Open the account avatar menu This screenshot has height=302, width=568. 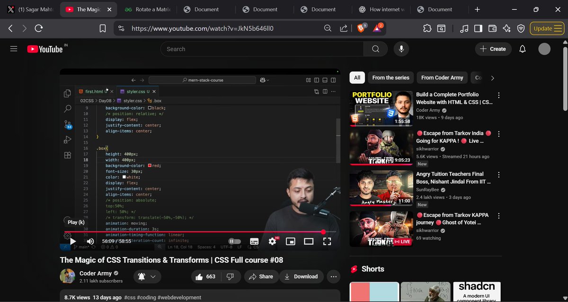click(544, 49)
